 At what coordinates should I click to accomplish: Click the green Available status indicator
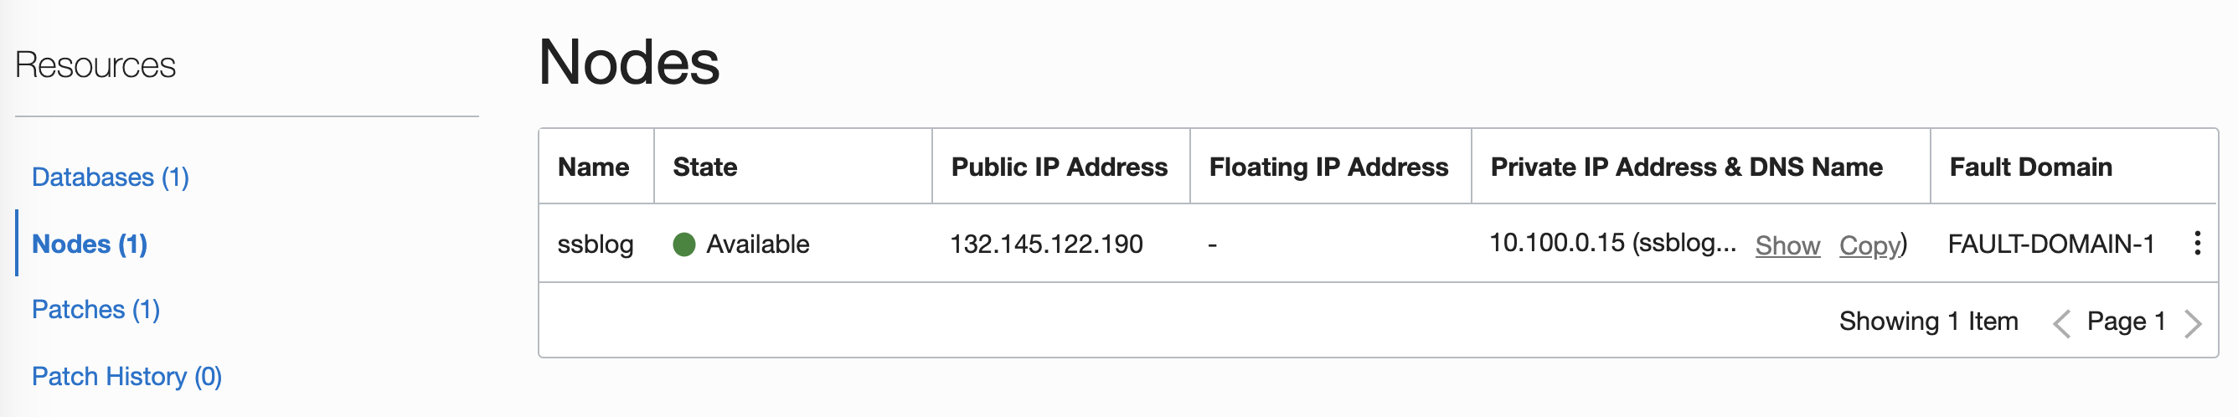[684, 245]
